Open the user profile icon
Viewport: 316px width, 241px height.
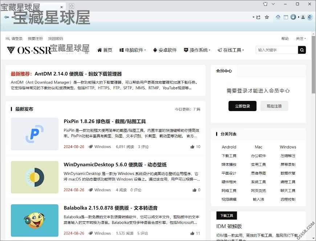pos(303,17)
